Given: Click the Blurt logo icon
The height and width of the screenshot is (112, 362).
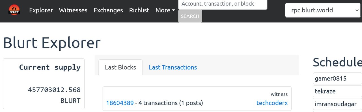Looking at the screenshot, I should (x=14, y=10).
